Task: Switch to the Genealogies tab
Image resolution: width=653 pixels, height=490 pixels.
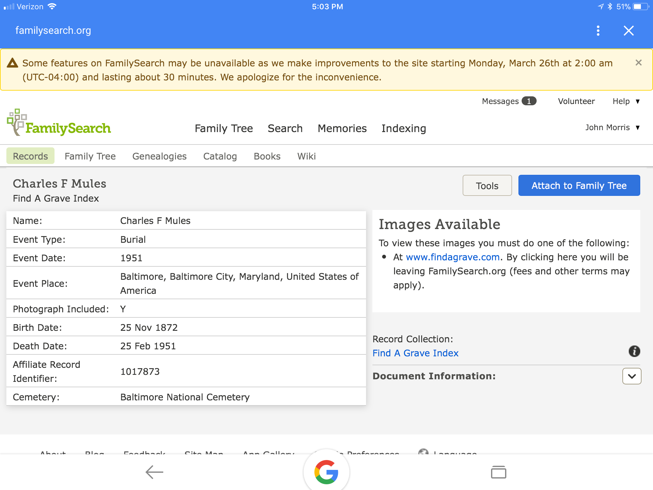Action: point(159,156)
